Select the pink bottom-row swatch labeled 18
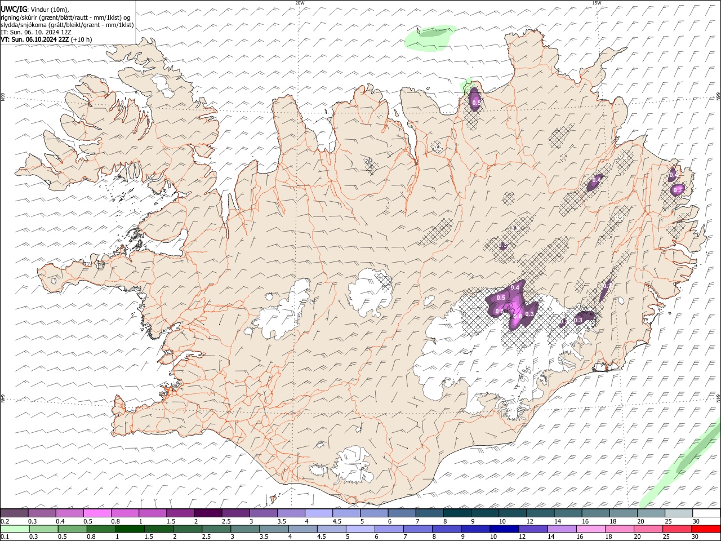This screenshot has height=541, width=721. (x=619, y=529)
